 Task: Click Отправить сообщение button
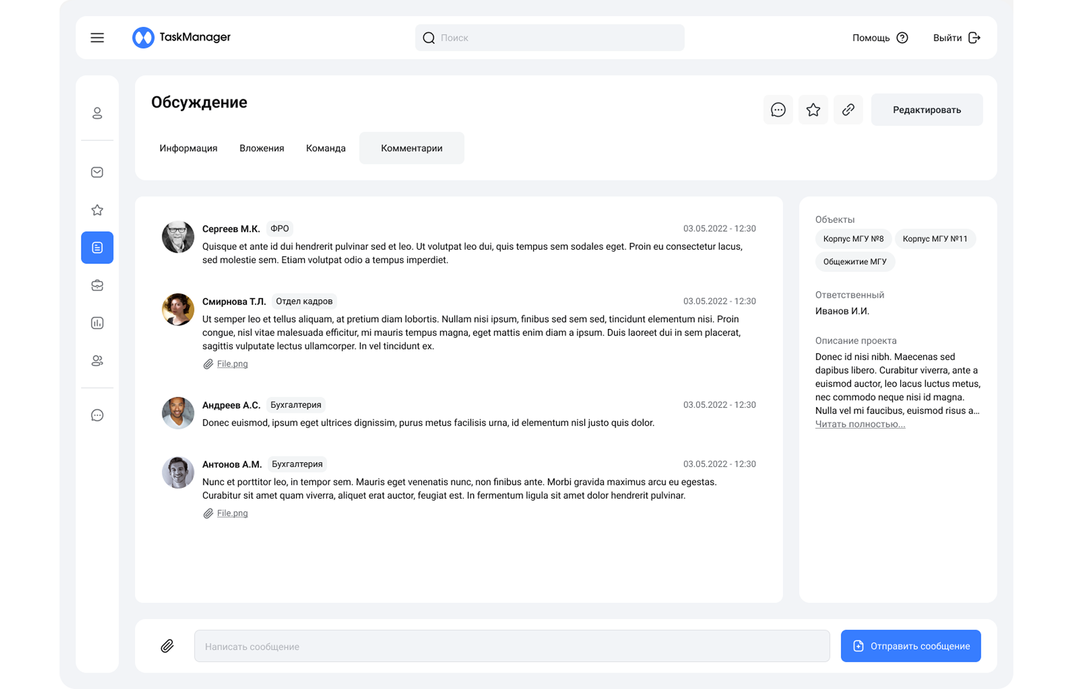point(911,646)
